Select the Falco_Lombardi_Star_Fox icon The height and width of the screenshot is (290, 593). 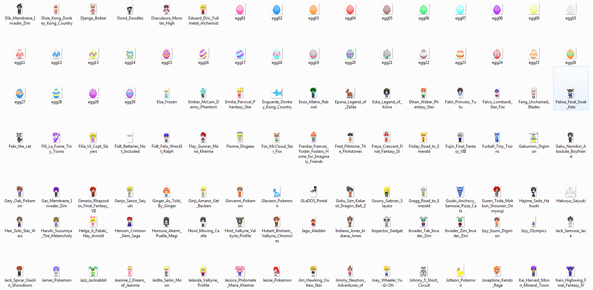tap(497, 93)
